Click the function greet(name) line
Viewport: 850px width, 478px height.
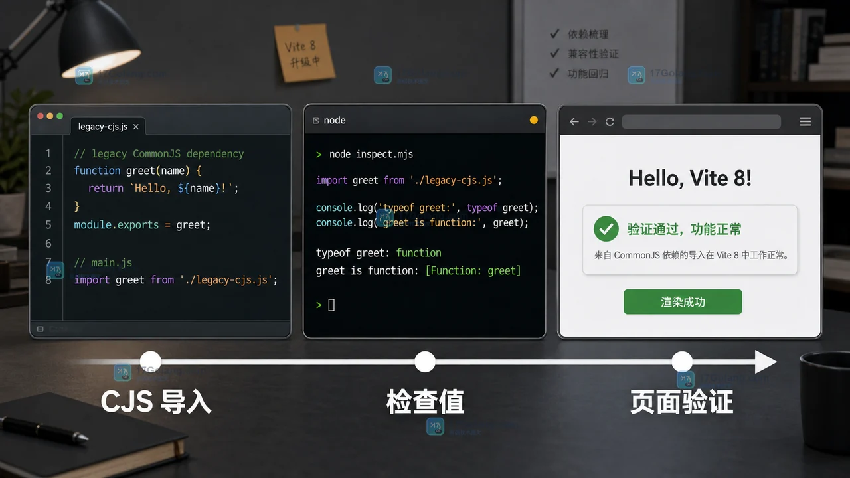tap(137, 171)
